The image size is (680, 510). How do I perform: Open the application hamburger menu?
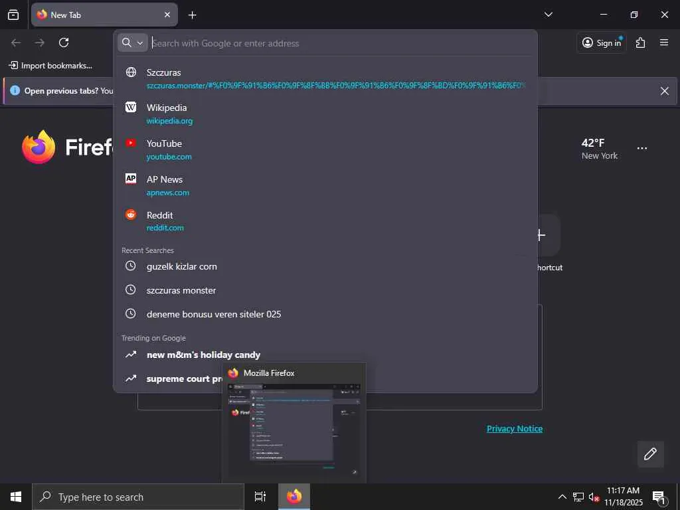coord(663,42)
